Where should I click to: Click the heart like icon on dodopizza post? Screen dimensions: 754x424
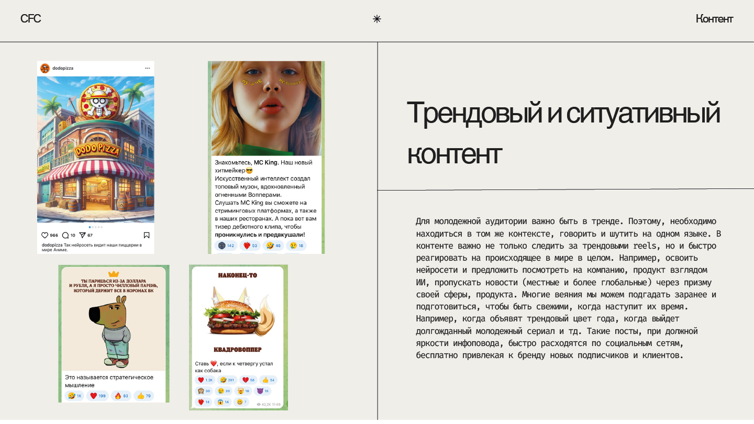[45, 236]
